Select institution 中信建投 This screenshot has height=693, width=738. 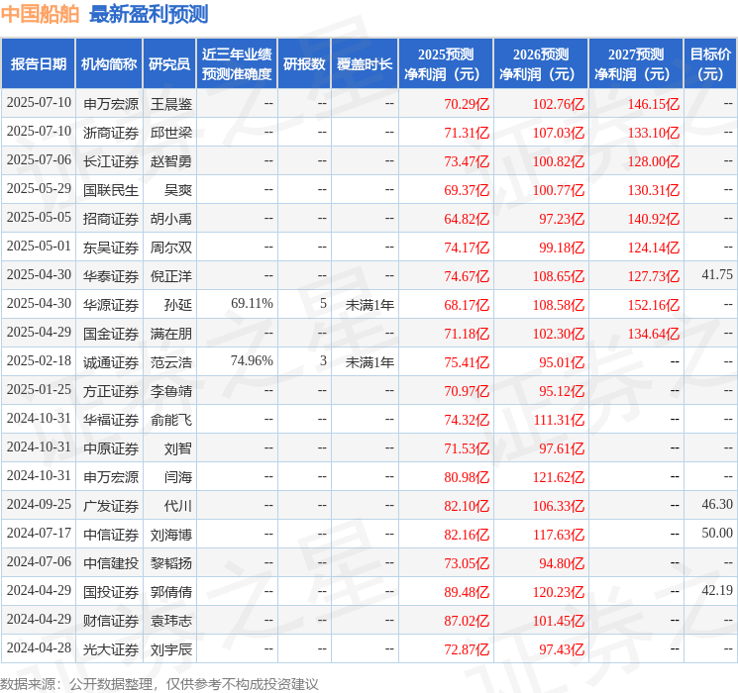111,563
